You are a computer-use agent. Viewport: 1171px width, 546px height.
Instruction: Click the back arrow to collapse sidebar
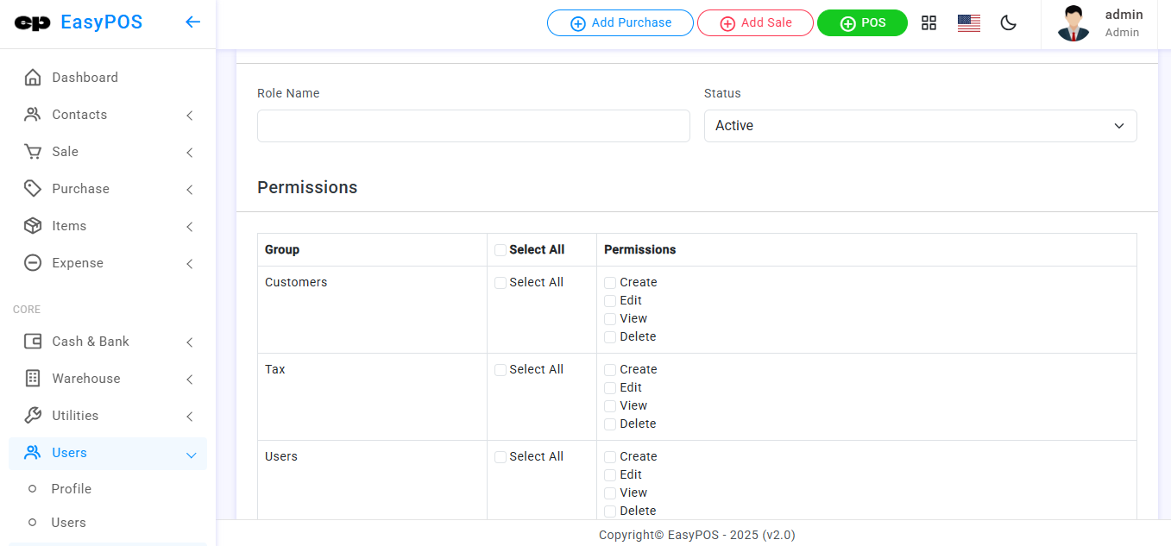pos(192,22)
